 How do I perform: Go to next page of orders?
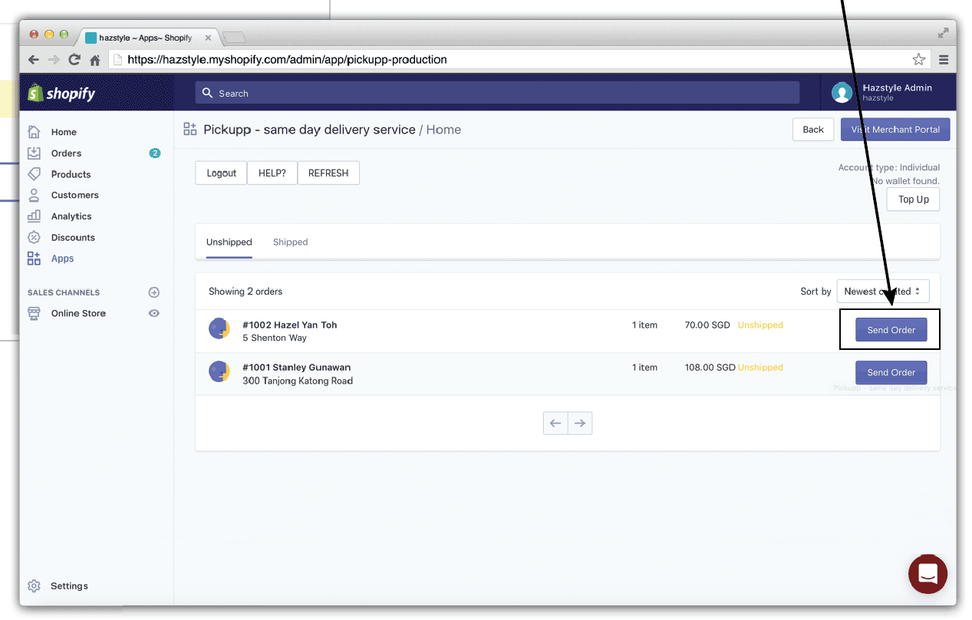(580, 423)
